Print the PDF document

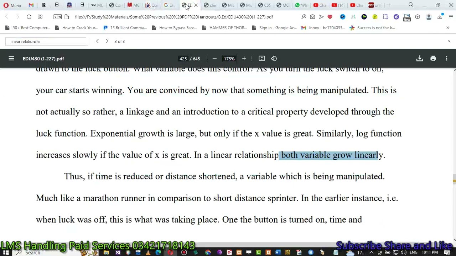(433, 59)
